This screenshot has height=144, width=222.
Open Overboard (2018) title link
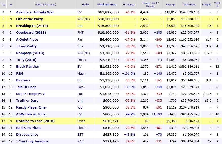[x=31, y=33]
